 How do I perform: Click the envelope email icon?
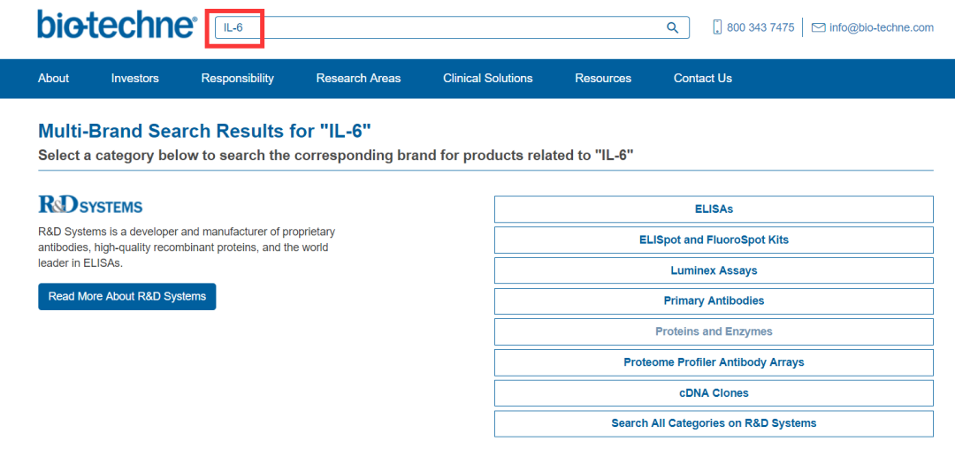[x=818, y=27]
